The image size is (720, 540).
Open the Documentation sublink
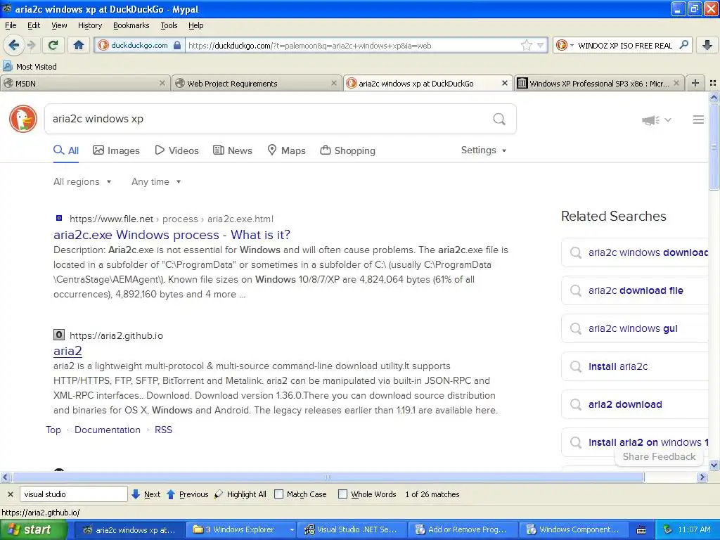coord(108,430)
